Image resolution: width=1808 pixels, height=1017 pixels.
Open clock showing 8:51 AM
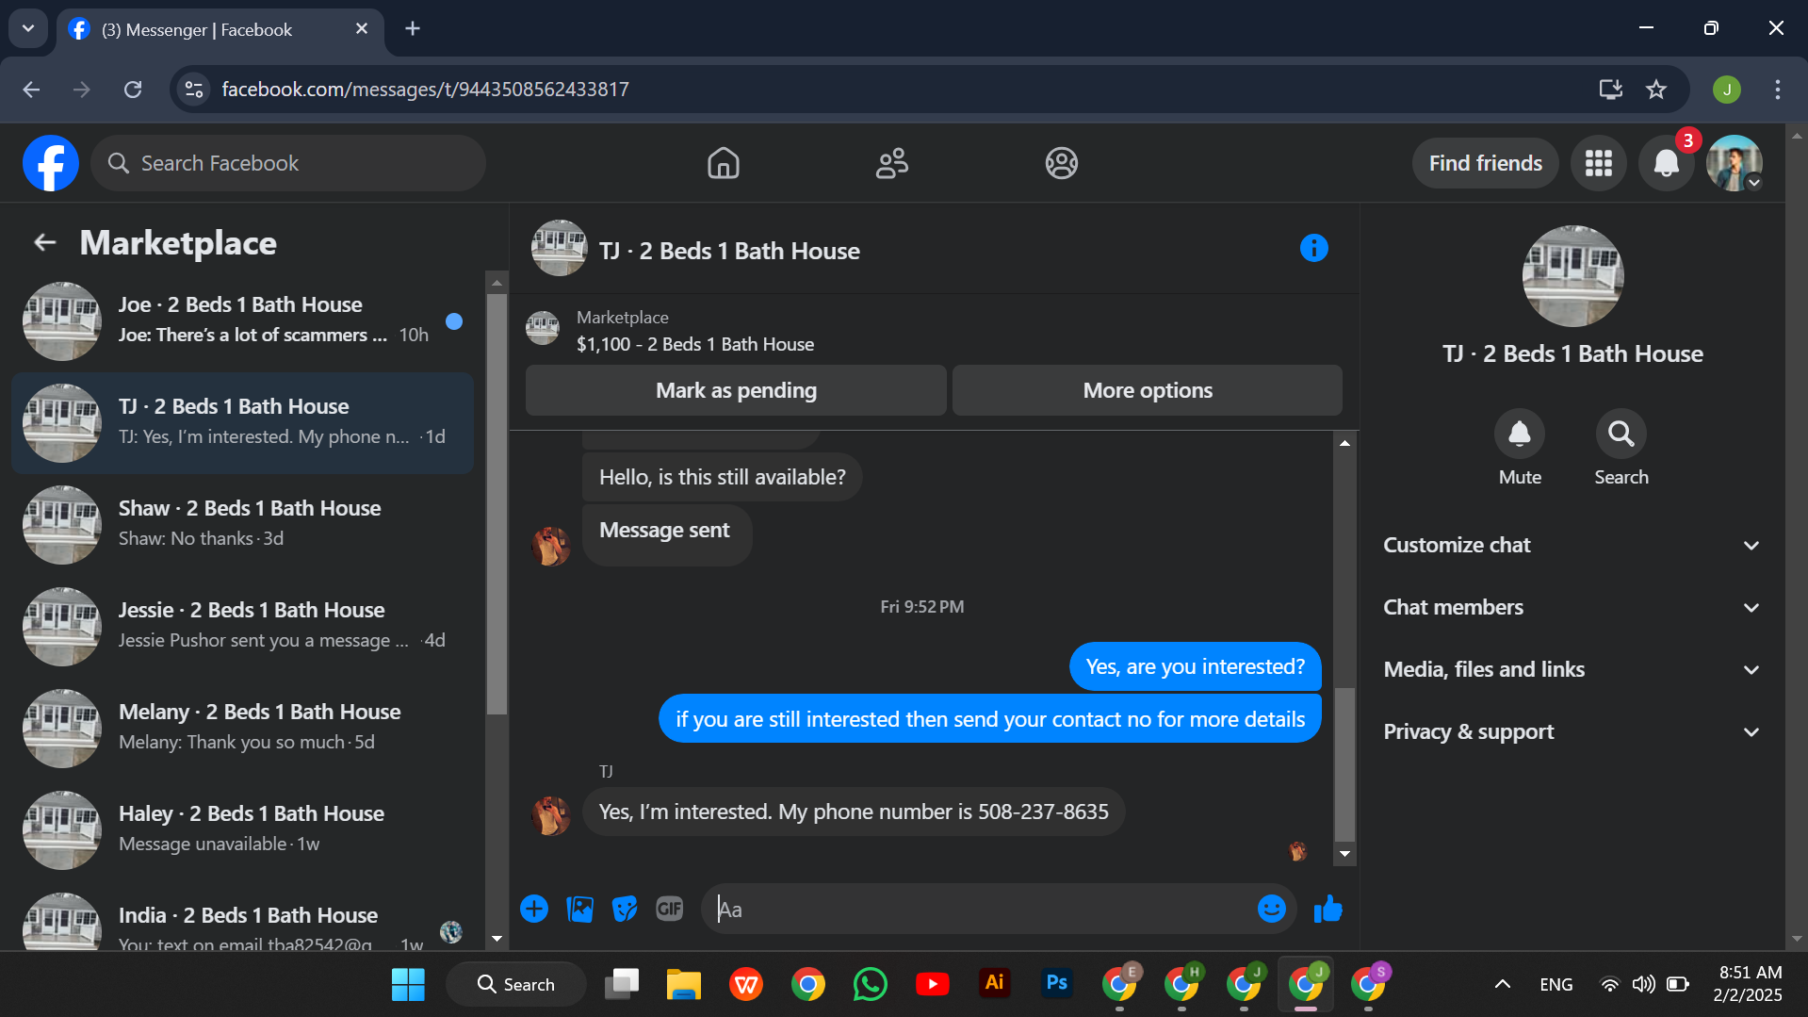point(1749,984)
